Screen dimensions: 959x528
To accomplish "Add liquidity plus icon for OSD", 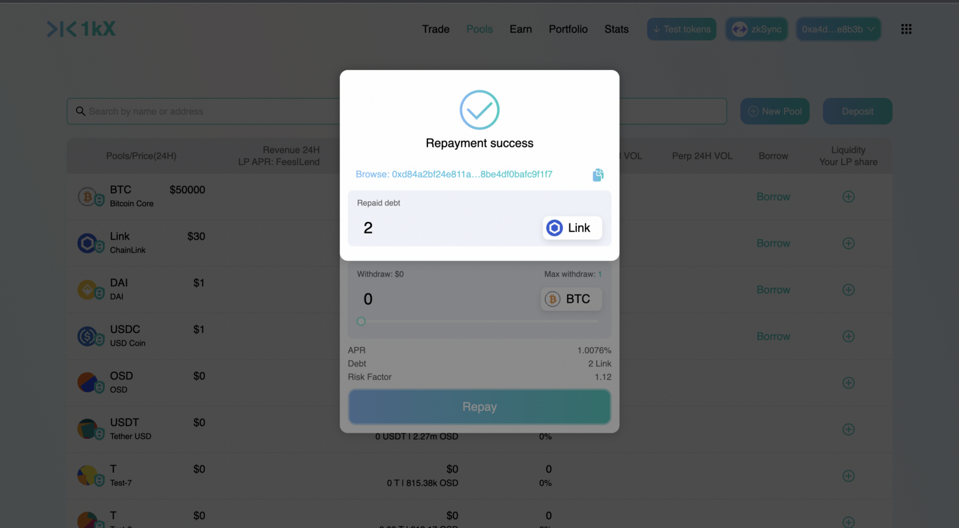I will (x=848, y=383).
